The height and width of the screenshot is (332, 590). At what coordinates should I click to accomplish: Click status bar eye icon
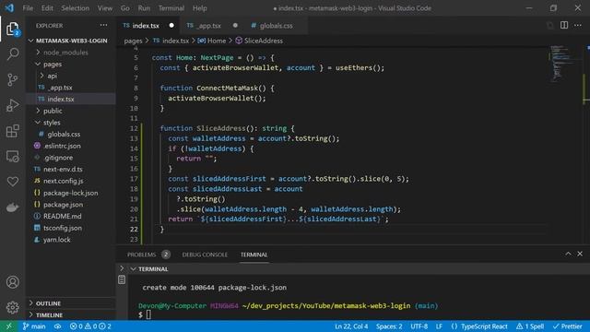(x=57, y=326)
